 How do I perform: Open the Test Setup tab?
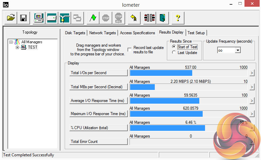tap(196, 33)
